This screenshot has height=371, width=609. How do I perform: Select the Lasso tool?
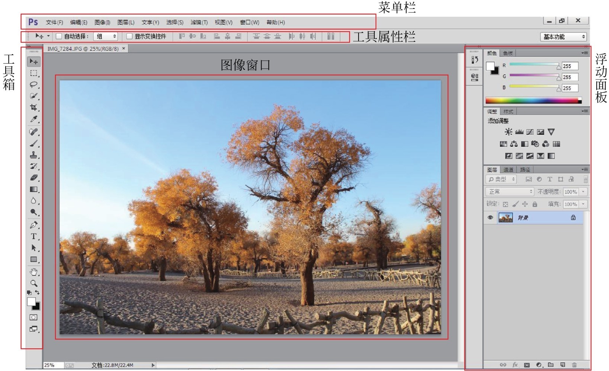pyautogui.click(x=34, y=85)
